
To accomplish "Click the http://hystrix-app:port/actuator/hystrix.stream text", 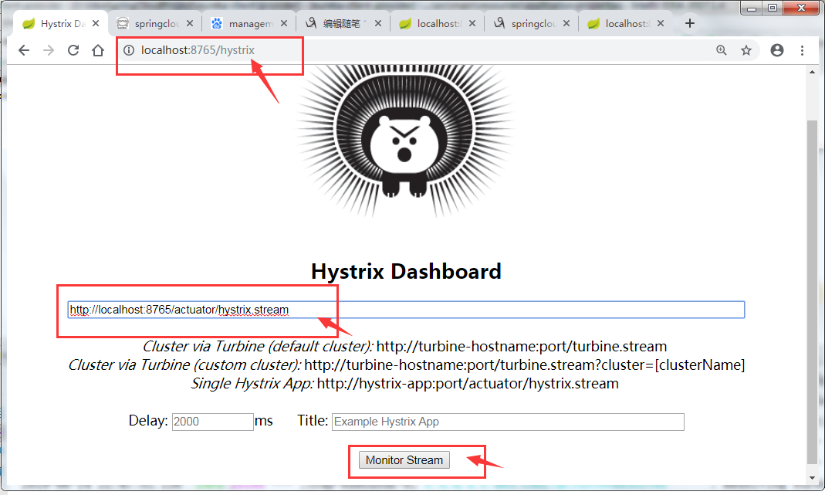I will (468, 383).
